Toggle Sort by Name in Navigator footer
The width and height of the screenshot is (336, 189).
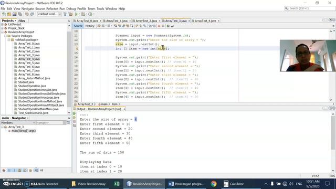coord(36,170)
